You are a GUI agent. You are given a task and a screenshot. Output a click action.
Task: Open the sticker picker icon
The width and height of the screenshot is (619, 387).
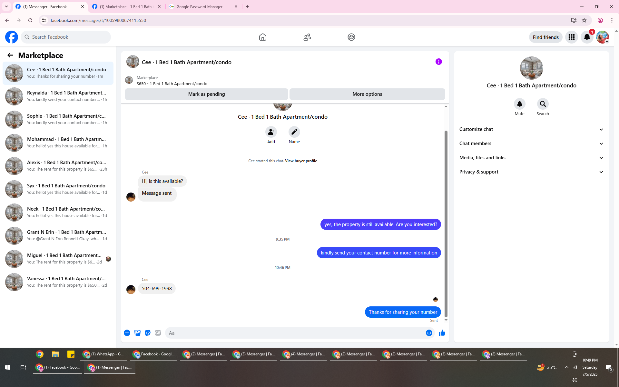tap(148, 333)
